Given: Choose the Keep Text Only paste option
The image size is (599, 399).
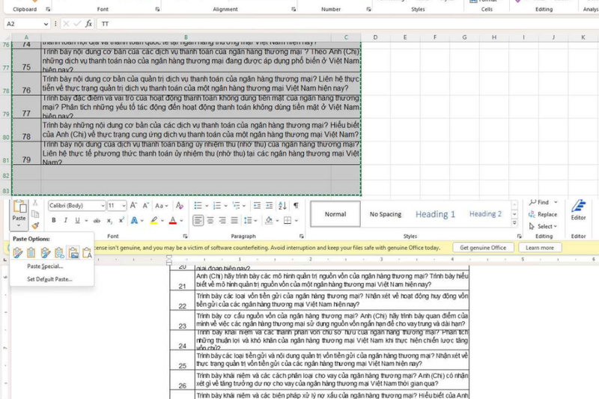Looking at the screenshot, I should 87,252.
